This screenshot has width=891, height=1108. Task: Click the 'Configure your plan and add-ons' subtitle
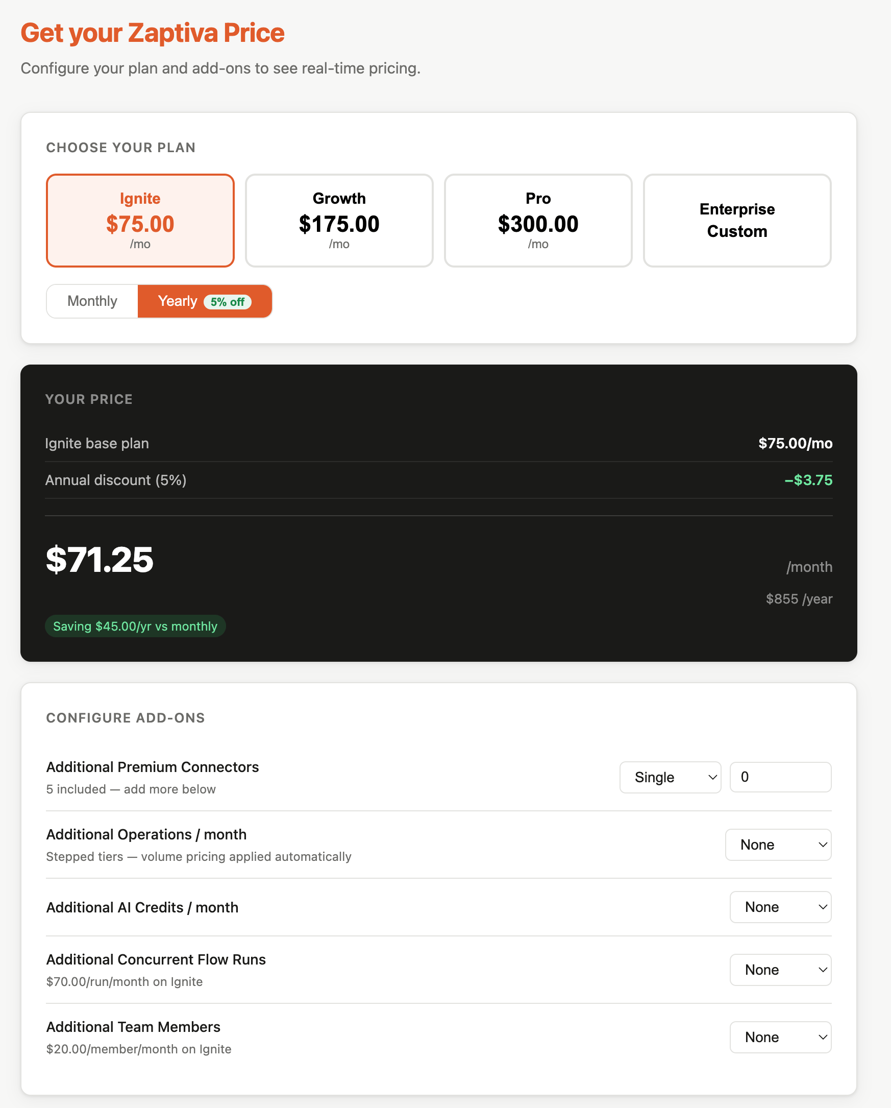pyautogui.click(x=221, y=68)
